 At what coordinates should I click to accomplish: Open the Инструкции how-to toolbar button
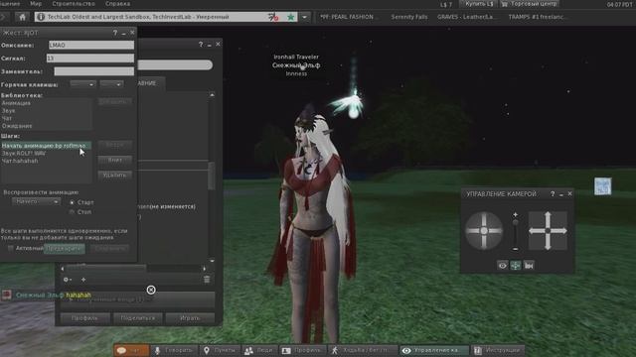coord(497,350)
